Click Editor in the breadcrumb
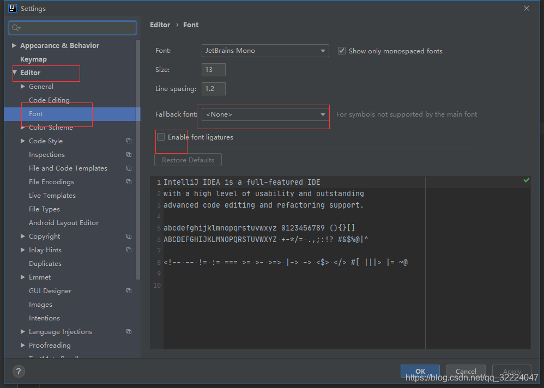Screen dimensions: 544x388 tap(160, 25)
